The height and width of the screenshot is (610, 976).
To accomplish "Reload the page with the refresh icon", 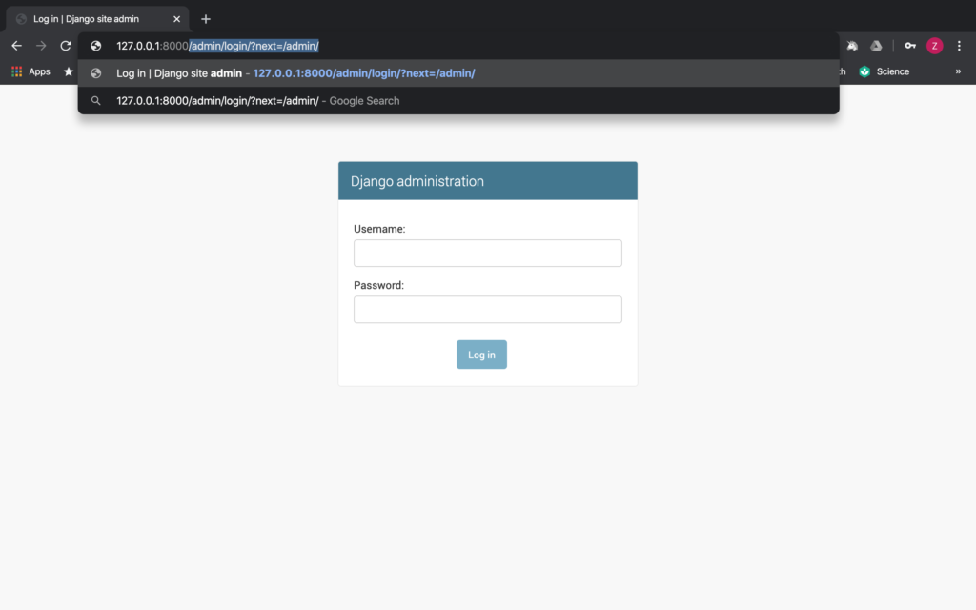I will coord(66,46).
